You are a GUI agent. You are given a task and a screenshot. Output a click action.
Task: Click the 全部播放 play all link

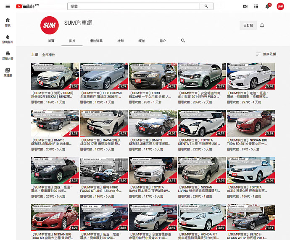(48, 54)
